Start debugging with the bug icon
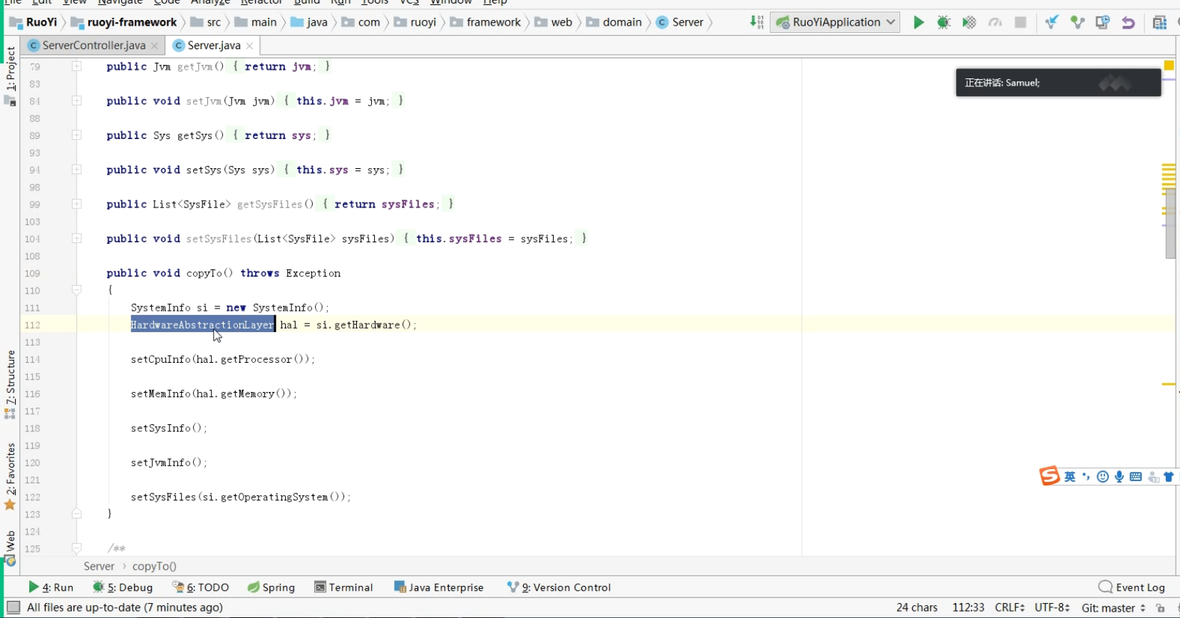 943,23
